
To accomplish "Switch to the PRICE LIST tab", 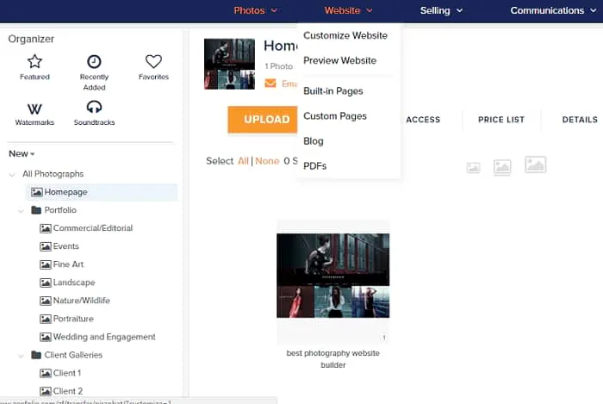I will point(501,120).
